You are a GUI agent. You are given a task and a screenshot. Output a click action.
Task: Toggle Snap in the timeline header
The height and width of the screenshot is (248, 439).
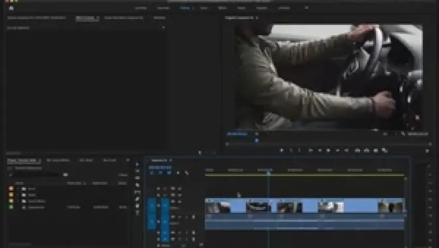pyautogui.click(x=159, y=173)
